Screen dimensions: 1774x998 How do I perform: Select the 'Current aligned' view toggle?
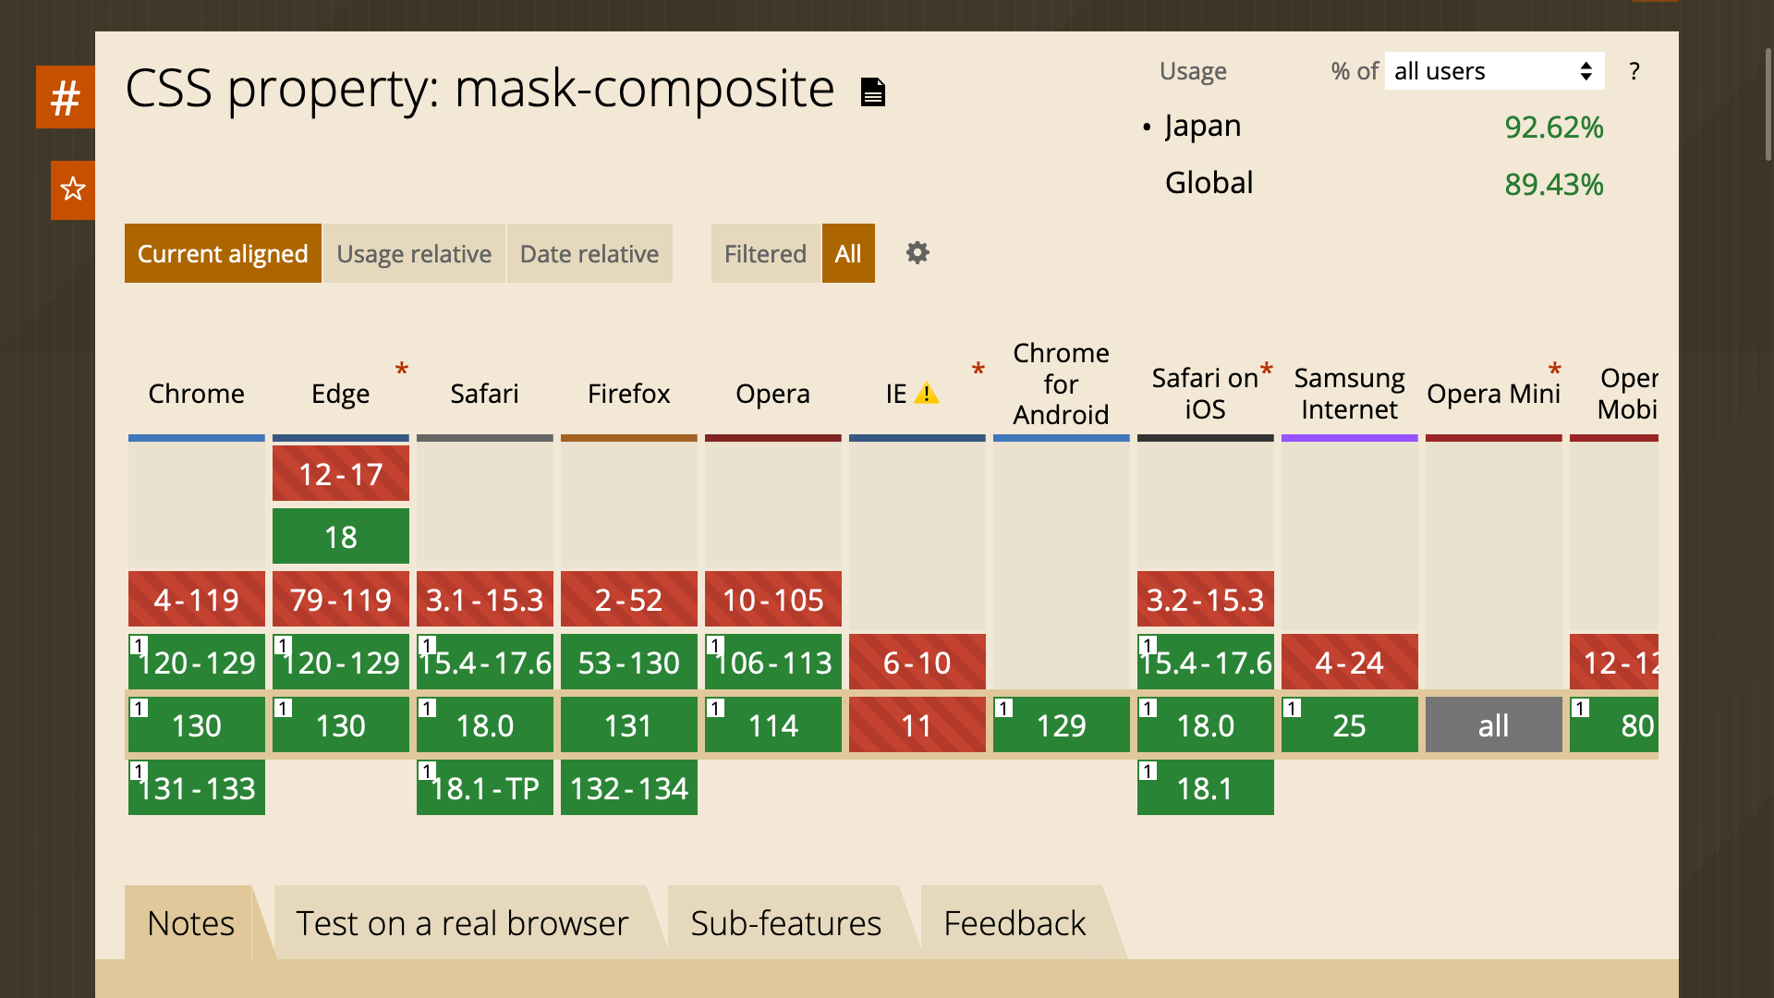click(x=223, y=253)
